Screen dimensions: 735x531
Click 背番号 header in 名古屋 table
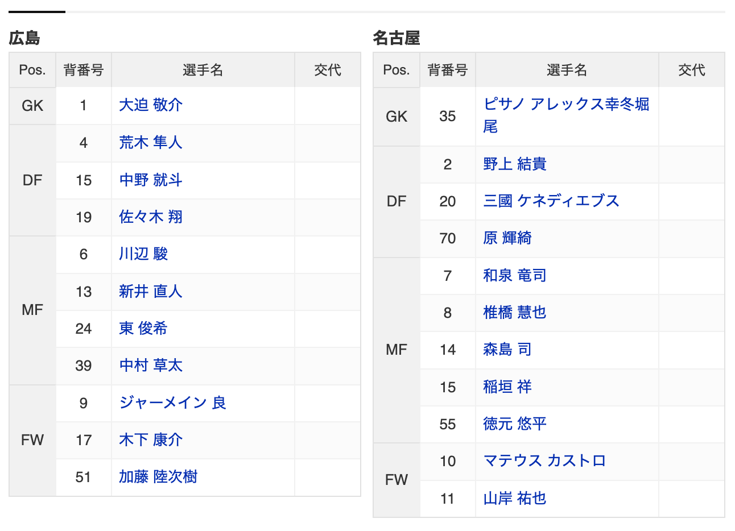pos(447,70)
